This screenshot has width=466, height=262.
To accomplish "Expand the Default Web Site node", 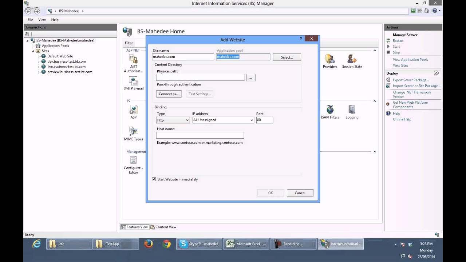I will point(39,56).
